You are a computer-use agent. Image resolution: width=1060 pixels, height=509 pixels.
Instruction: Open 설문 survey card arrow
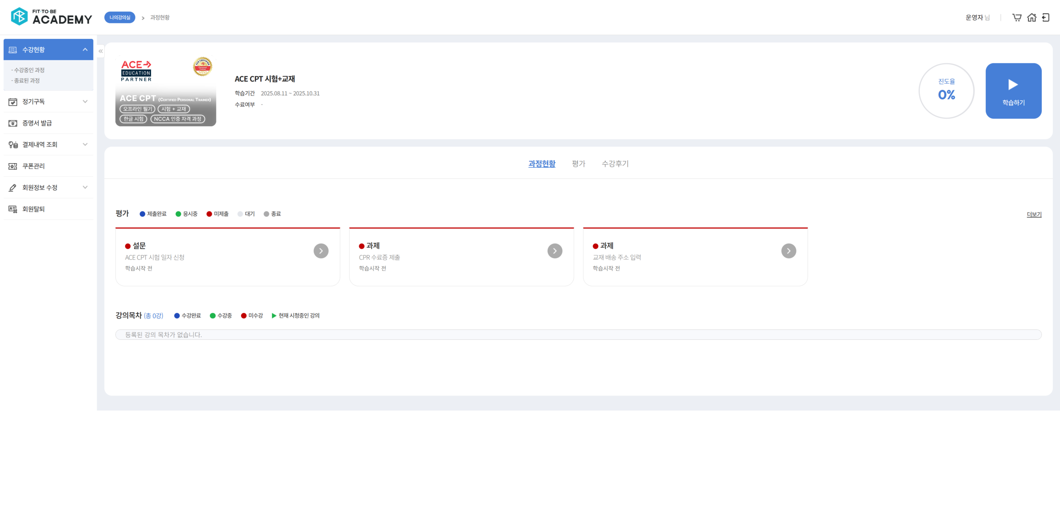(x=321, y=251)
